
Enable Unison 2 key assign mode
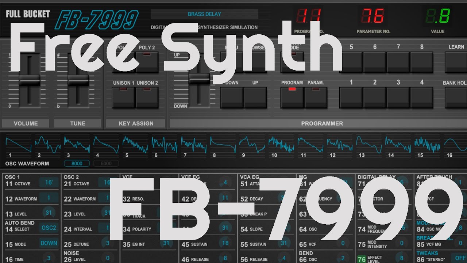147,98
